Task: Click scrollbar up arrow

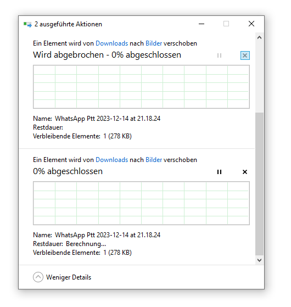Action: (259, 37)
